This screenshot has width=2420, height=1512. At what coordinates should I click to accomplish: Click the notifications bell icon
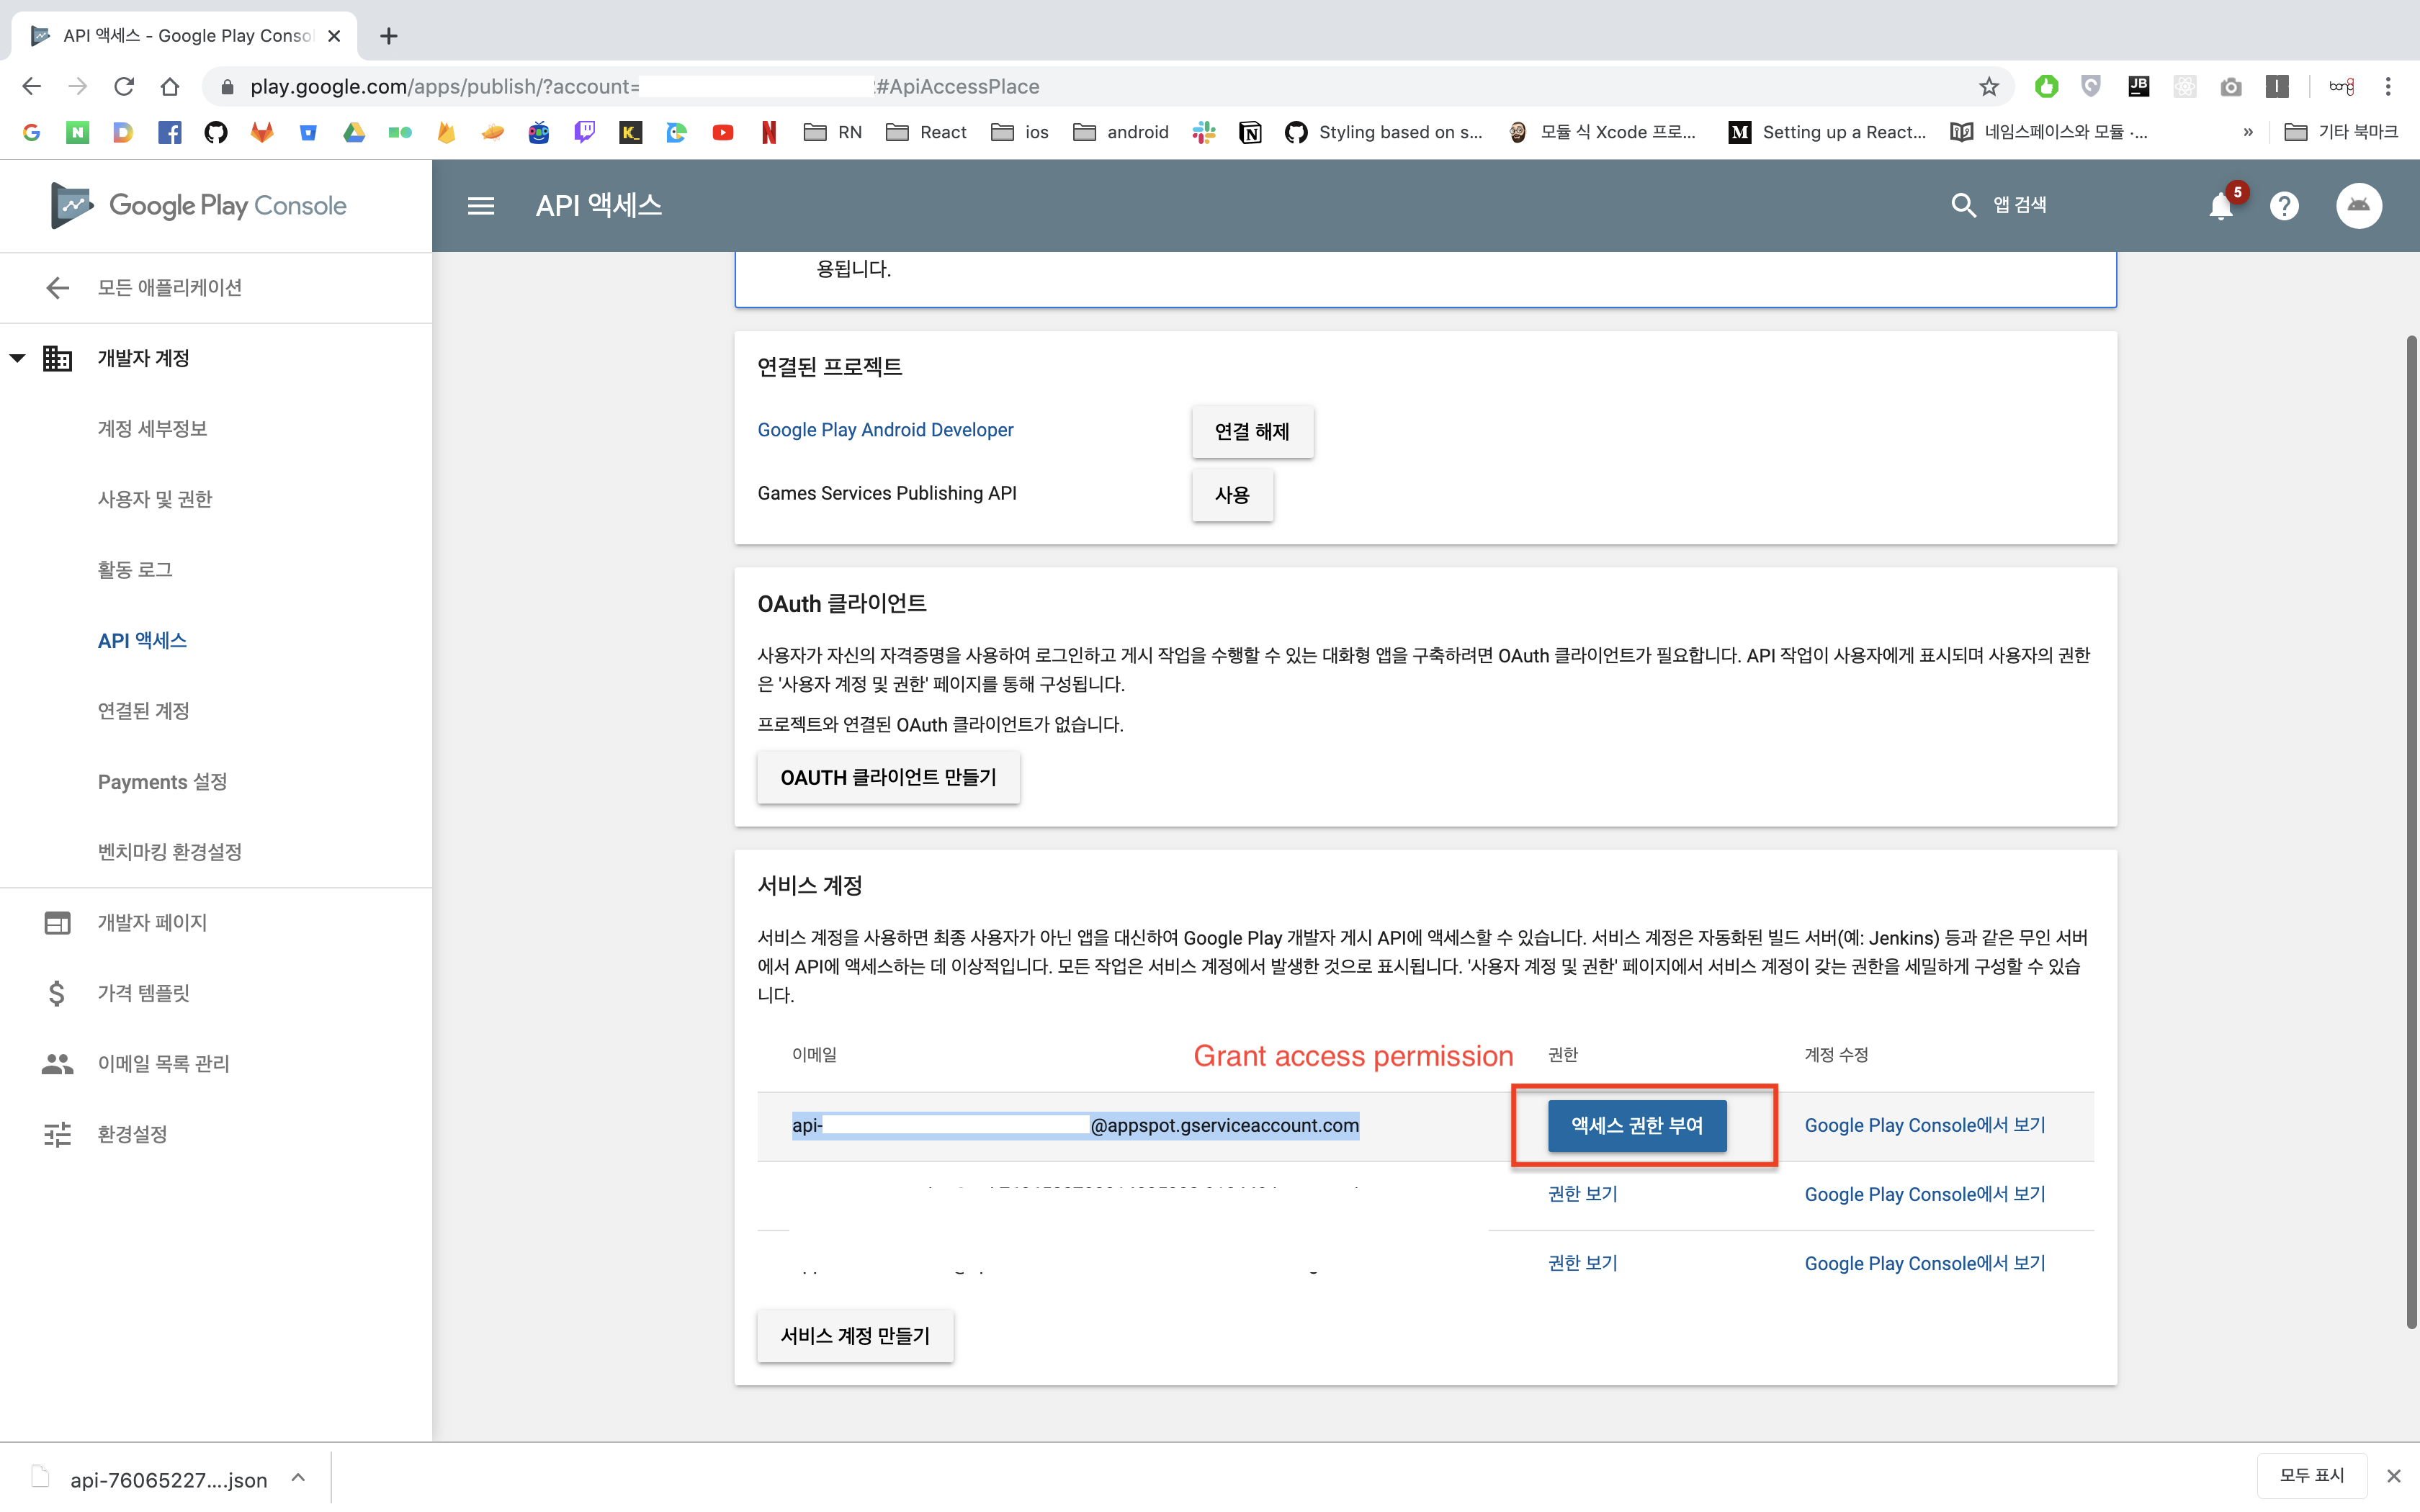(x=2220, y=206)
